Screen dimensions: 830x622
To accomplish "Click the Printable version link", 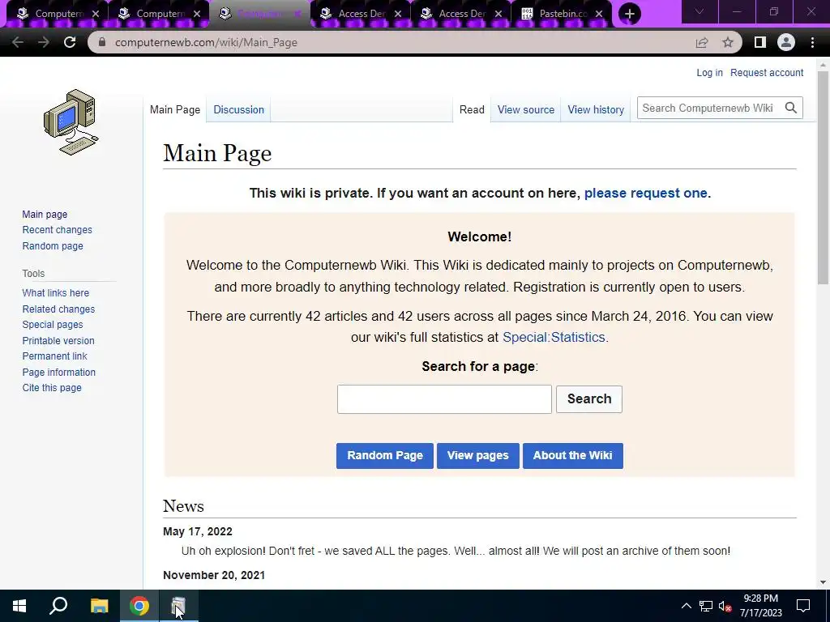I will (58, 341).
